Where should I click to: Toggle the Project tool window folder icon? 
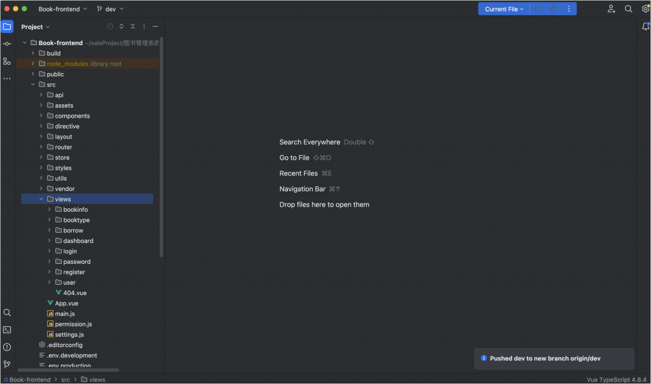7,27
